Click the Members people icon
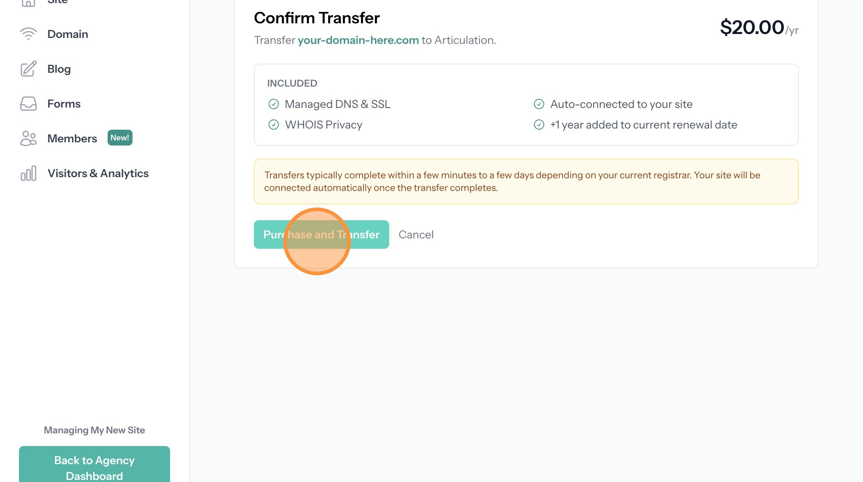Screen dimensions: 863x482 (28, 138)
